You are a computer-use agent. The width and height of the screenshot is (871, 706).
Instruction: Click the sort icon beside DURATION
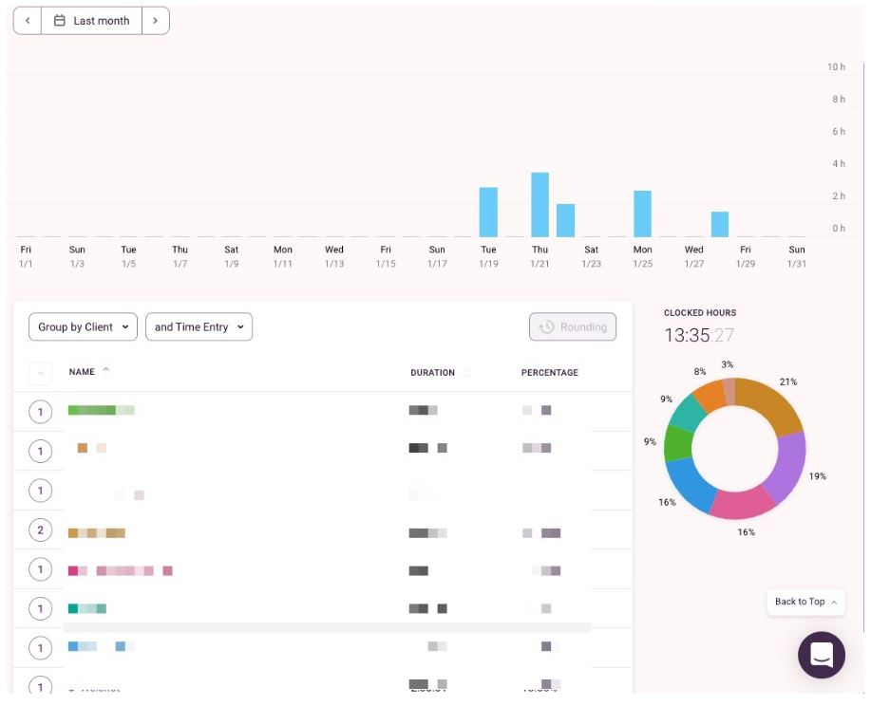466,372
